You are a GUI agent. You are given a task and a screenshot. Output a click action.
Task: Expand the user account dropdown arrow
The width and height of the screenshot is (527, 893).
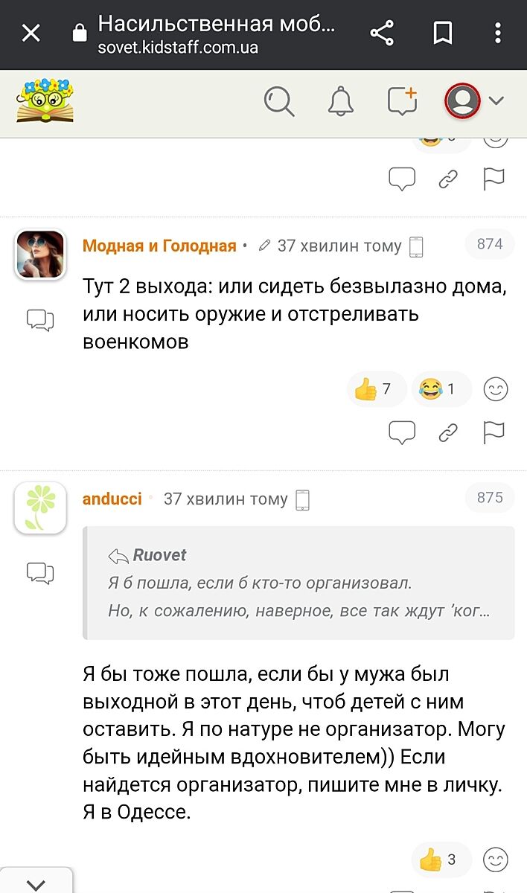(x=496, y=101)
